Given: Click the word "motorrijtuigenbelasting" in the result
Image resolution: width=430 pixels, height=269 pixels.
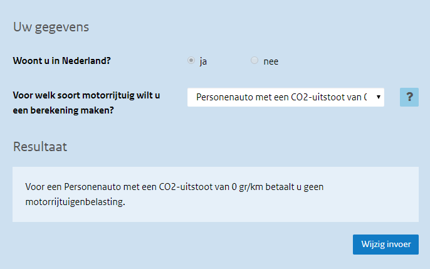Looking at the screenshot, I should [75, 203].
